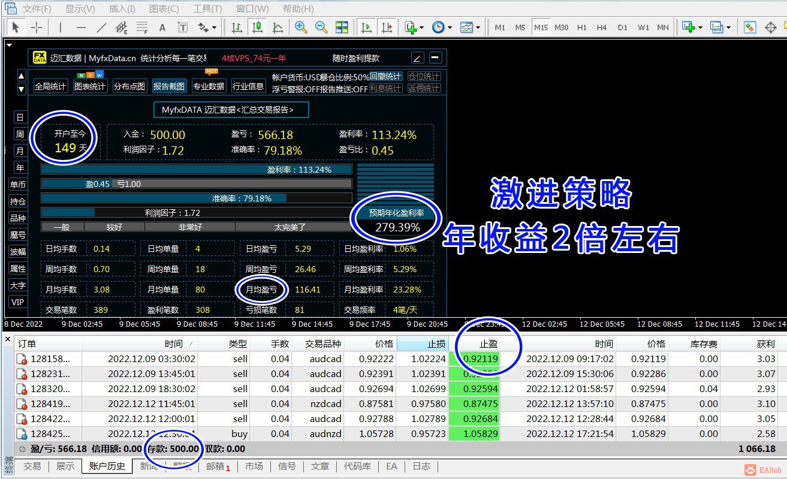
Task: Click the 全局统计 button
Action: [50, 86]
